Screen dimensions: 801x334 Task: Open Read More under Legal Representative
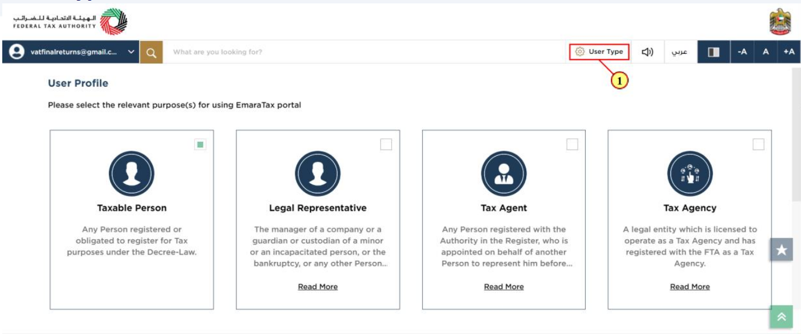pyautogui.click(x=318, y=287)
